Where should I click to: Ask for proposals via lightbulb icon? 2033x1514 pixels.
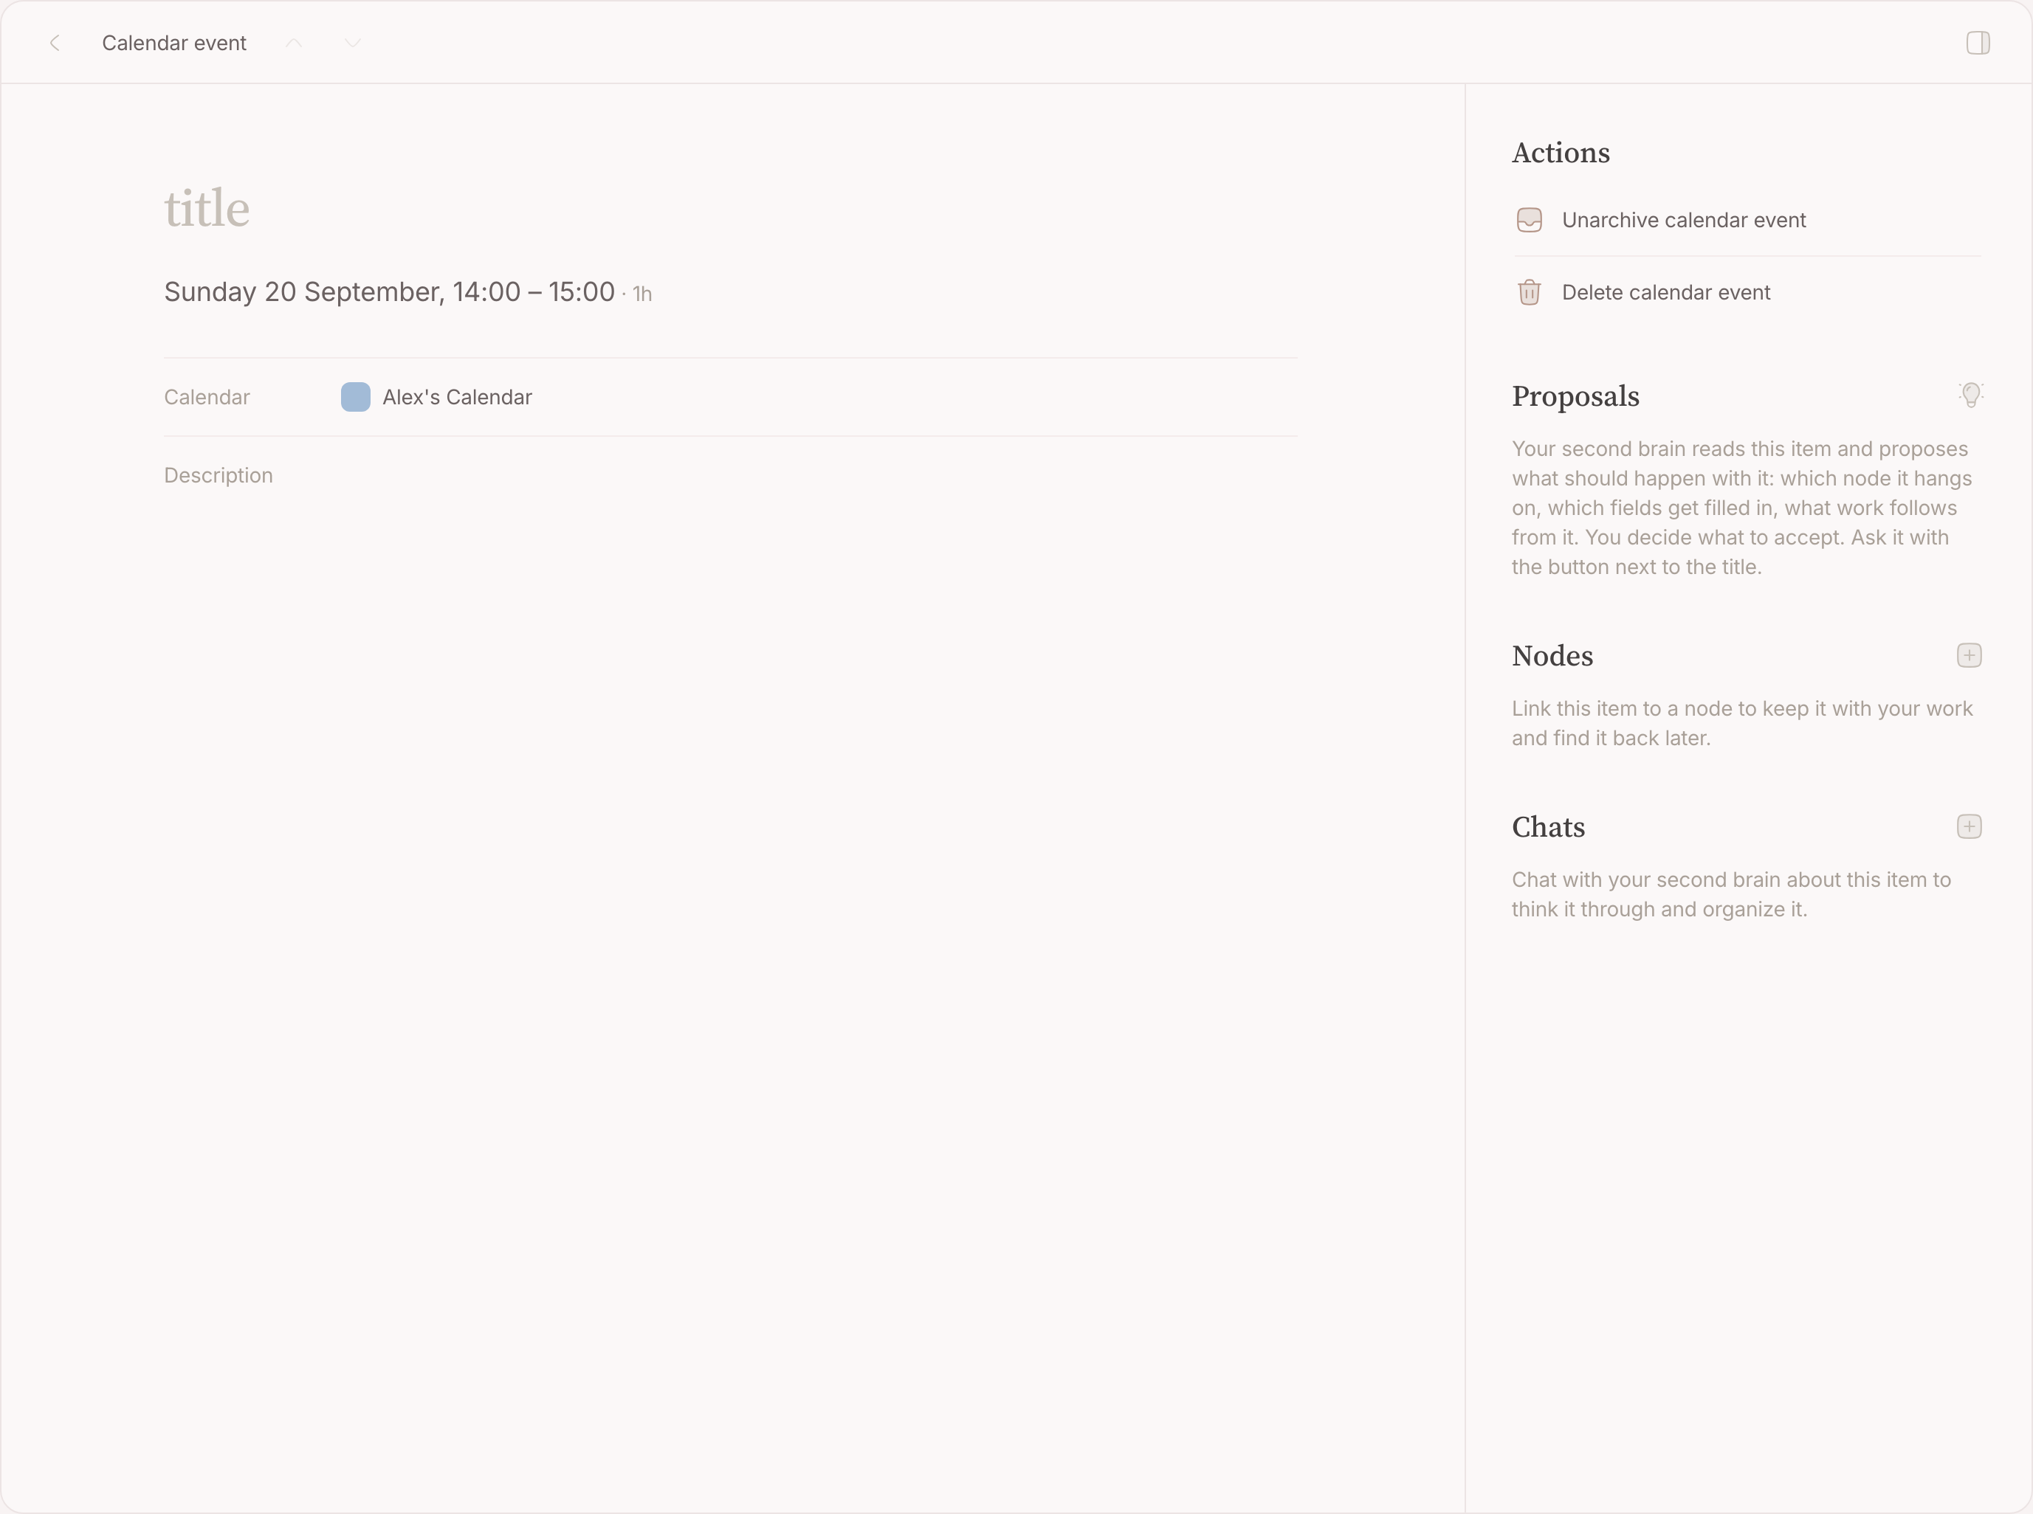click(x=1970, y=395)
